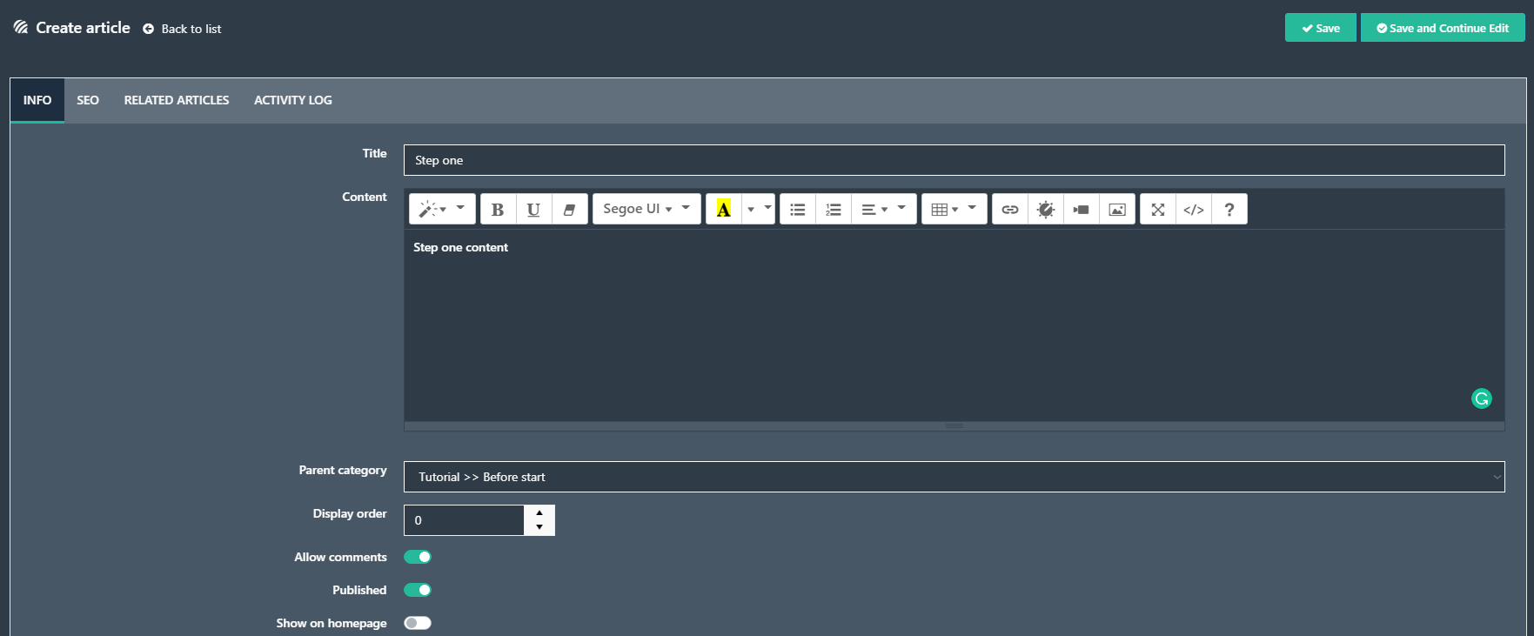Insert a video with the video icon
1534x636 pixels.
click(x=1081, y=209)
